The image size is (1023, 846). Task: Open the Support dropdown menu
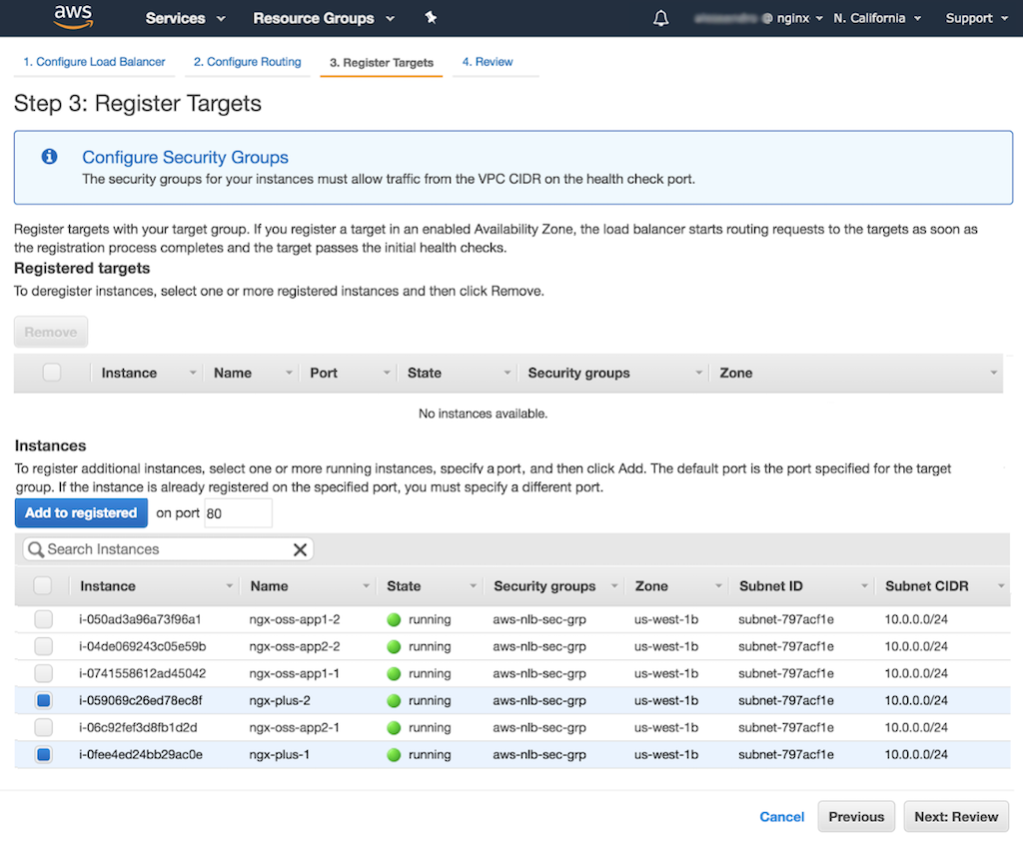click(975, 18)
